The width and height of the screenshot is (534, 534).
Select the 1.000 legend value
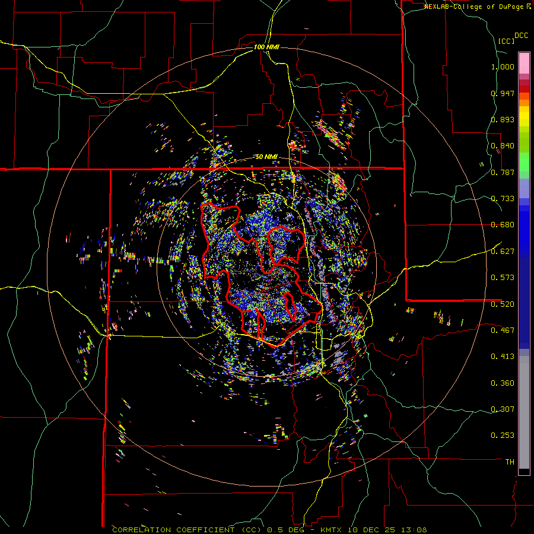[x=503, y=66]
